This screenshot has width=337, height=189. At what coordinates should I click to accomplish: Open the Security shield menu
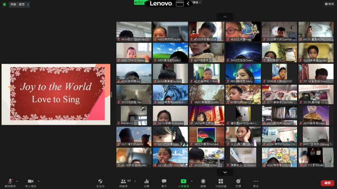(100, 183)
